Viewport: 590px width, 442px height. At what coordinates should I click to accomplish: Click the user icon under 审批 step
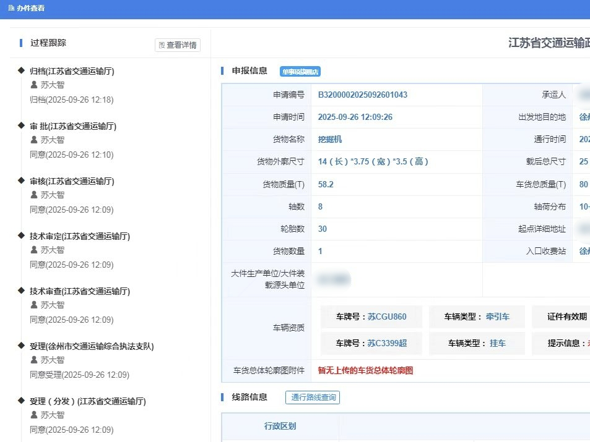point(35,140)
